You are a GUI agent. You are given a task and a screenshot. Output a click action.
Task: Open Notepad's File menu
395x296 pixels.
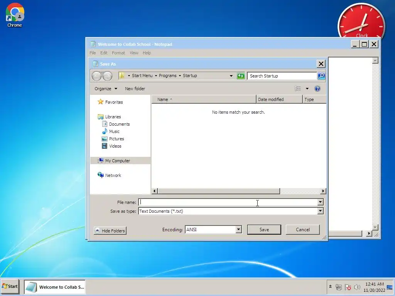[x=93, y=53]
